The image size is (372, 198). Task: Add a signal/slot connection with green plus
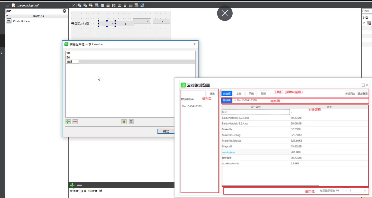pyautogui.click(x=72, y=185)
